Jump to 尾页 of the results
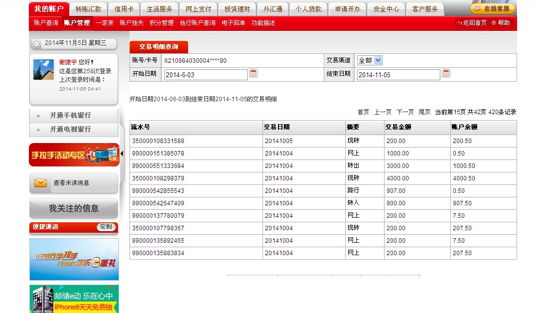The image size is (536, 313). [x=424, y=112]
